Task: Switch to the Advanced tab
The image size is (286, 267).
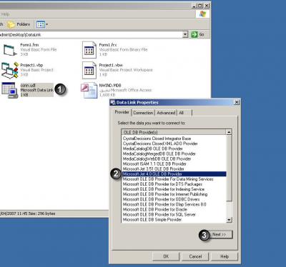Action: [x=166, y=113]
